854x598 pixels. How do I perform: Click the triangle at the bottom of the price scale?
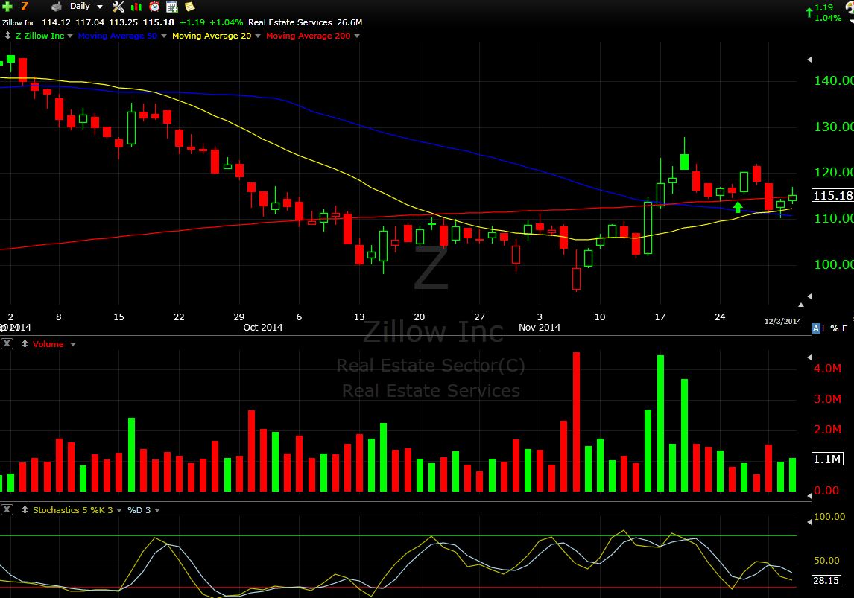click(809, 296)
